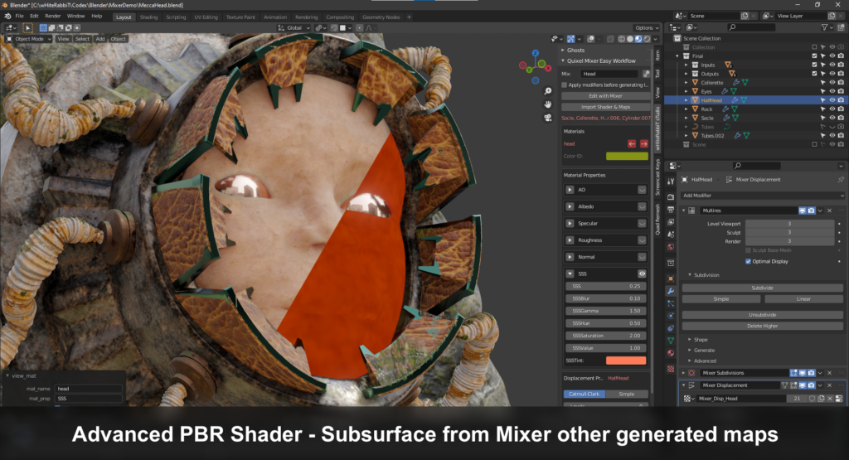Viewport: 849px width, 460px height.
Task: Click the pan hand viewport icon
Action: point(548,104)
